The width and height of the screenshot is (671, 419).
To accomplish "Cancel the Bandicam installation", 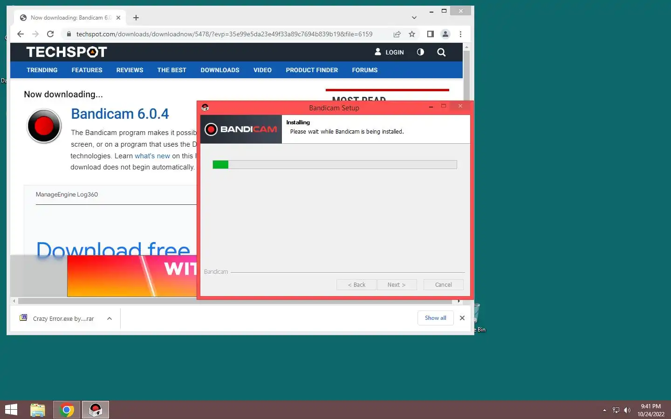I will point(443,284).
